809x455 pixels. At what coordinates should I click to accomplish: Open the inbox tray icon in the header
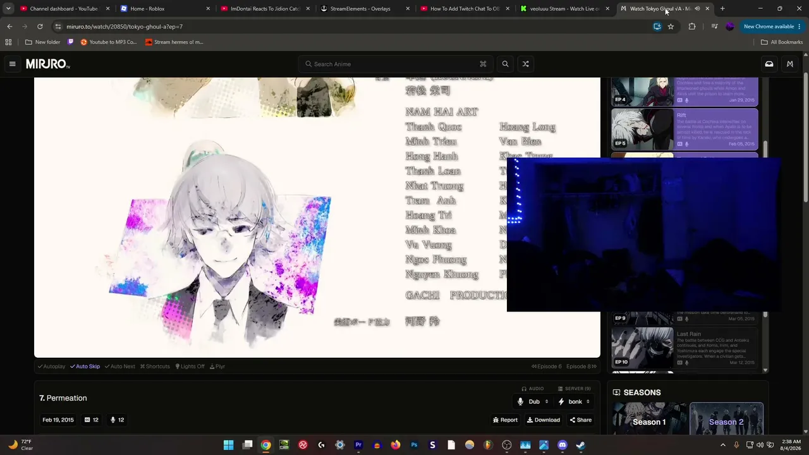coord(769,64)
